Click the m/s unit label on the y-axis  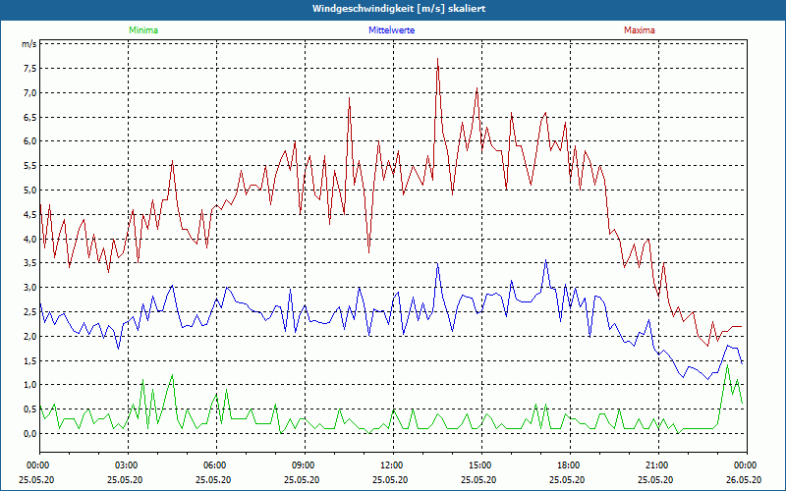[28, 44]
